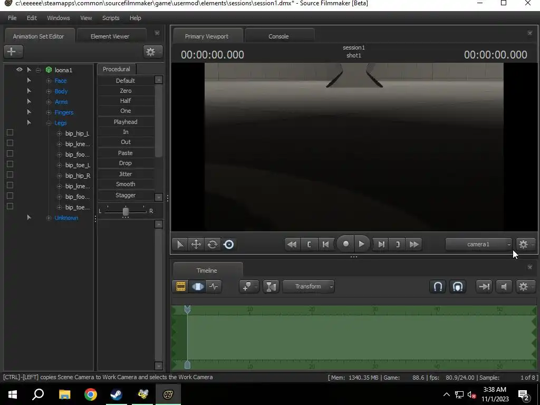Open Animation Set Editor gear settings
This screenshot has height=405, width=540.
(x=152, y=52)
